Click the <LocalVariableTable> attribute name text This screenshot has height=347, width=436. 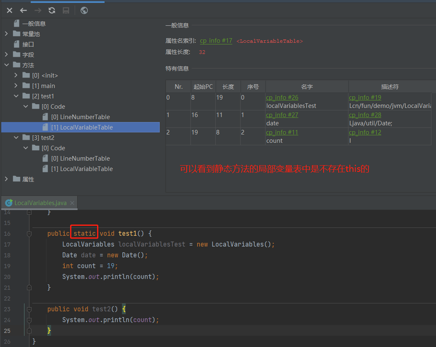(x=270, y=41)
